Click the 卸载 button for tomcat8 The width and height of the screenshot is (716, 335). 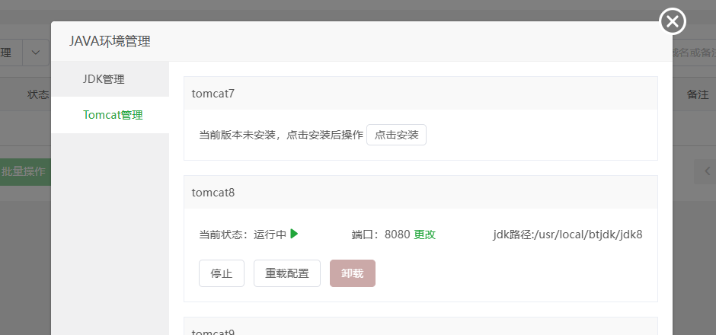tap(353, 273)
